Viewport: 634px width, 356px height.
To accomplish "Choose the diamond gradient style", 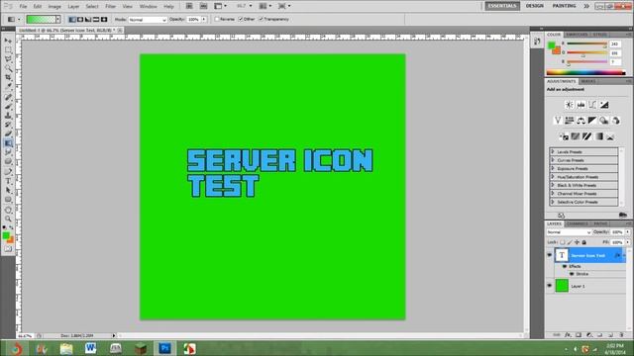I will (x=104, y=20).
